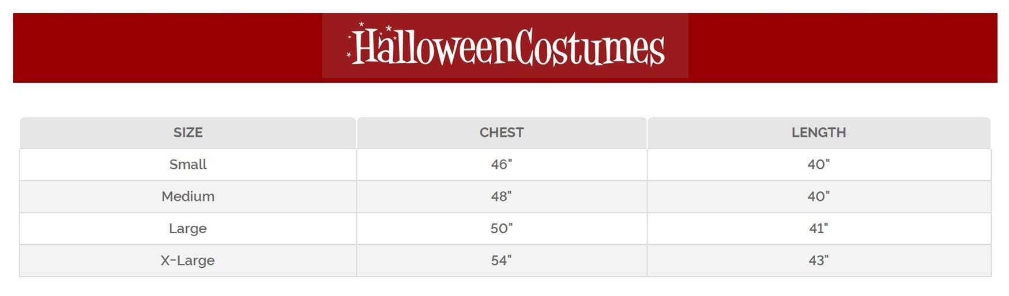Click the length value in the Medium row
The width and height of the screenshot is (1009, 296).
(x=818, y=196)
